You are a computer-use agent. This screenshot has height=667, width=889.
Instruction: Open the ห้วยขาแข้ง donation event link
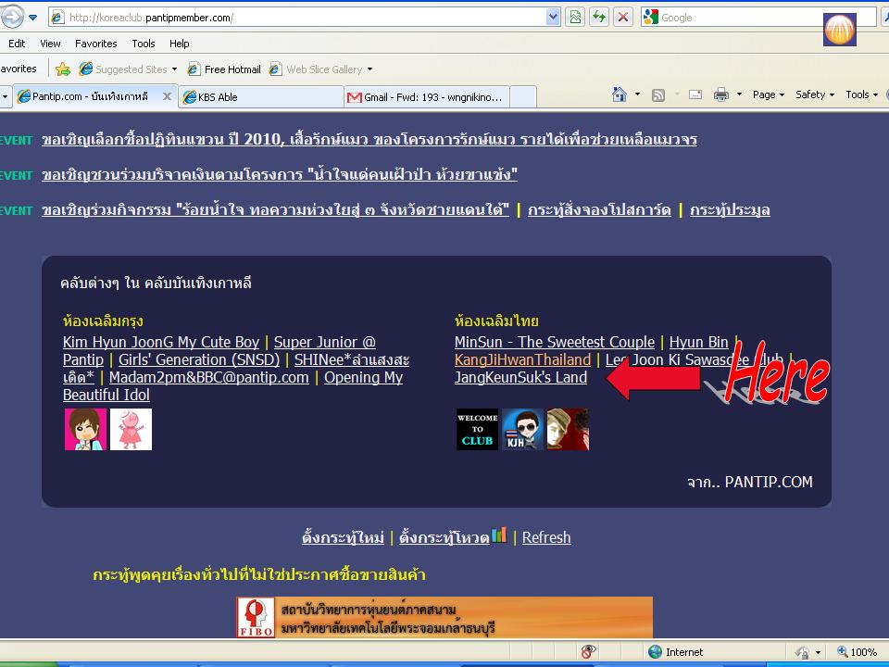point(280,174)
